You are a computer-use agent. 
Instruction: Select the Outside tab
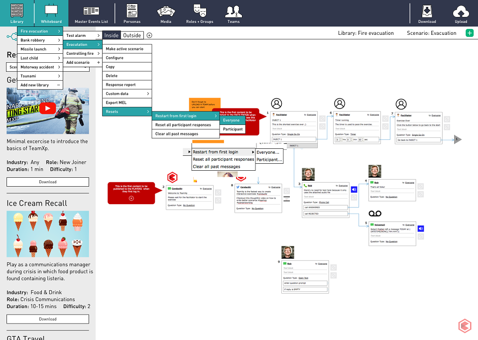pos(132,35)
